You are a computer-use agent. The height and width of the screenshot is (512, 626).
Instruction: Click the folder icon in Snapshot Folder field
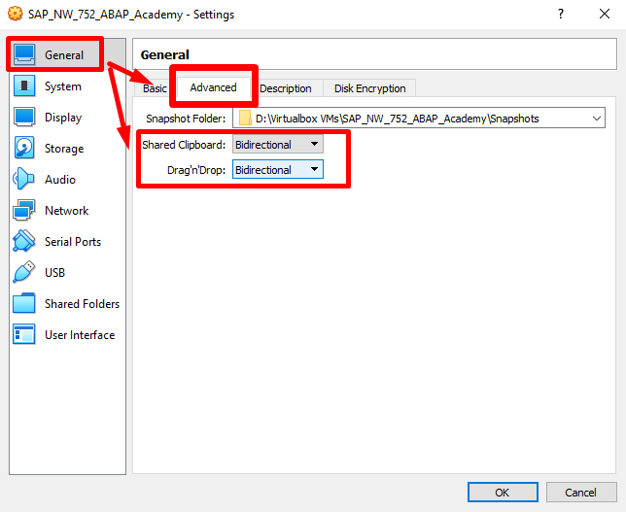[245, 119]
